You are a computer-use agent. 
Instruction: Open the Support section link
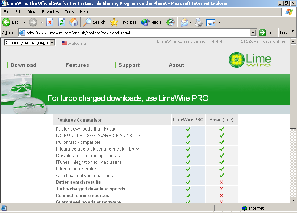click(129, 65)
